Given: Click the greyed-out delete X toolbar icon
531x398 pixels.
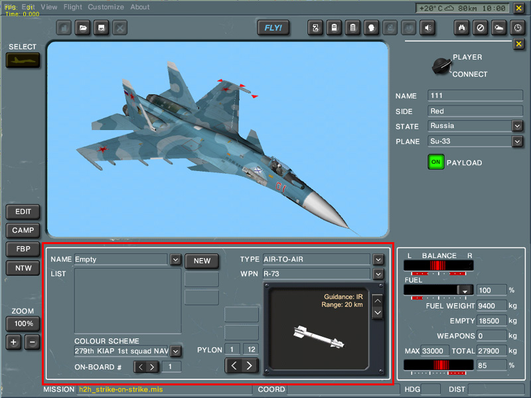Looking at the screenshot, I should coord(120,28).
